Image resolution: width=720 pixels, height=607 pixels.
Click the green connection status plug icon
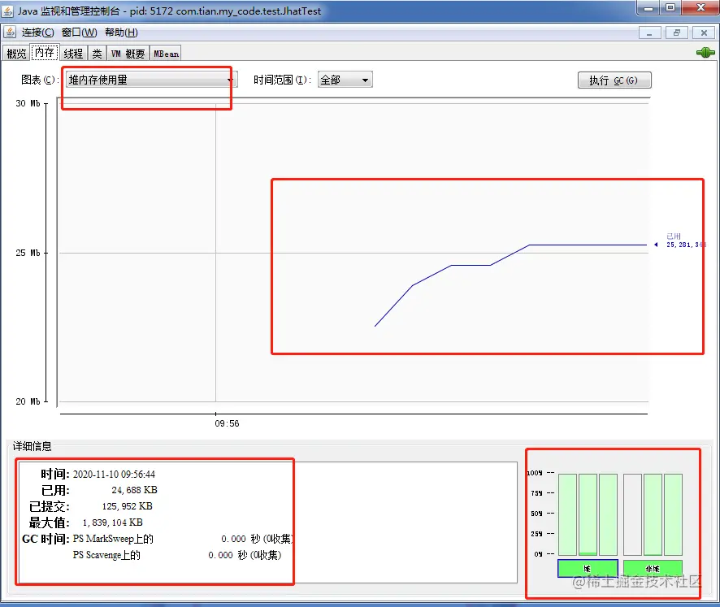(x=705, y=53)
